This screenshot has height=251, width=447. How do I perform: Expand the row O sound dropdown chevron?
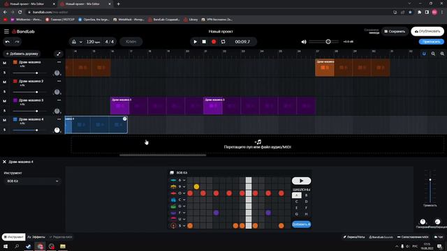click(x=184, y=193)
